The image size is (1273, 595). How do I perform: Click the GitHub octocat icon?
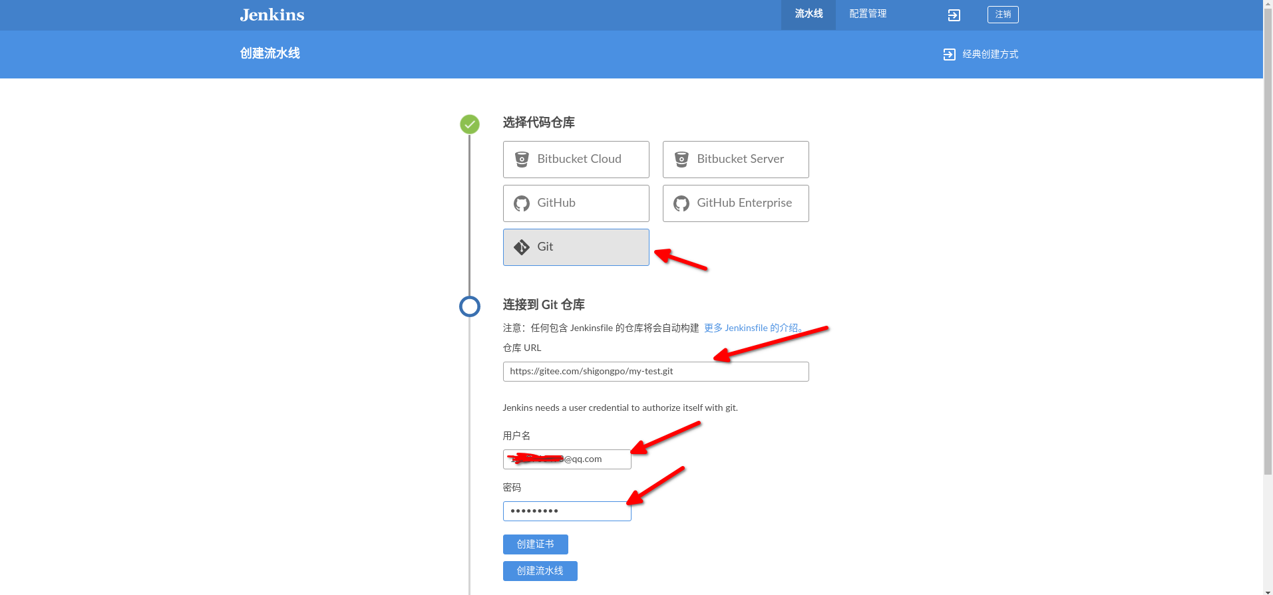[522, 203]
